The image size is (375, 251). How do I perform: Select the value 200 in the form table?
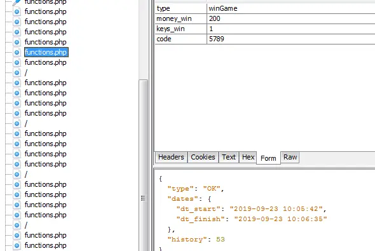pyautogui.click(x=291, y=18)
